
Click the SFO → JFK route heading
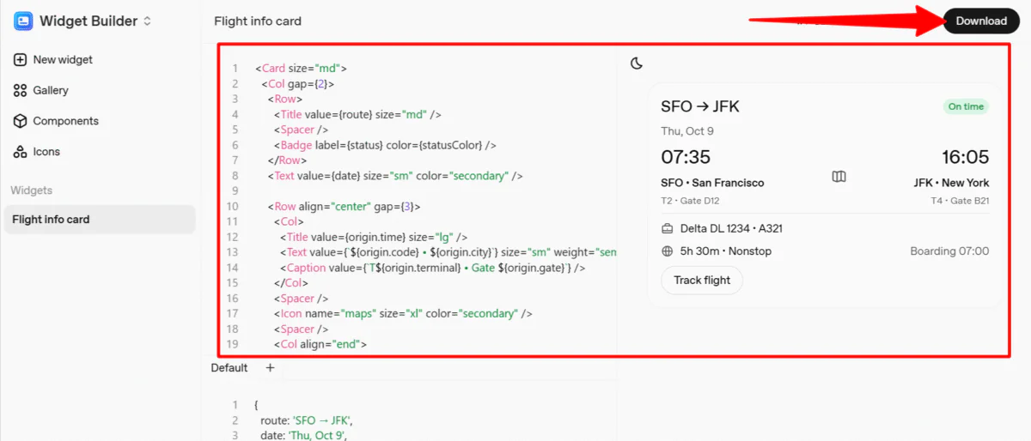coord(700,106)
